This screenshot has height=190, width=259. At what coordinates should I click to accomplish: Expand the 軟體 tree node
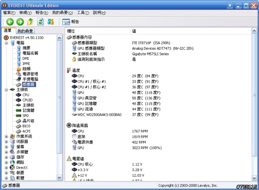point(6,178)
